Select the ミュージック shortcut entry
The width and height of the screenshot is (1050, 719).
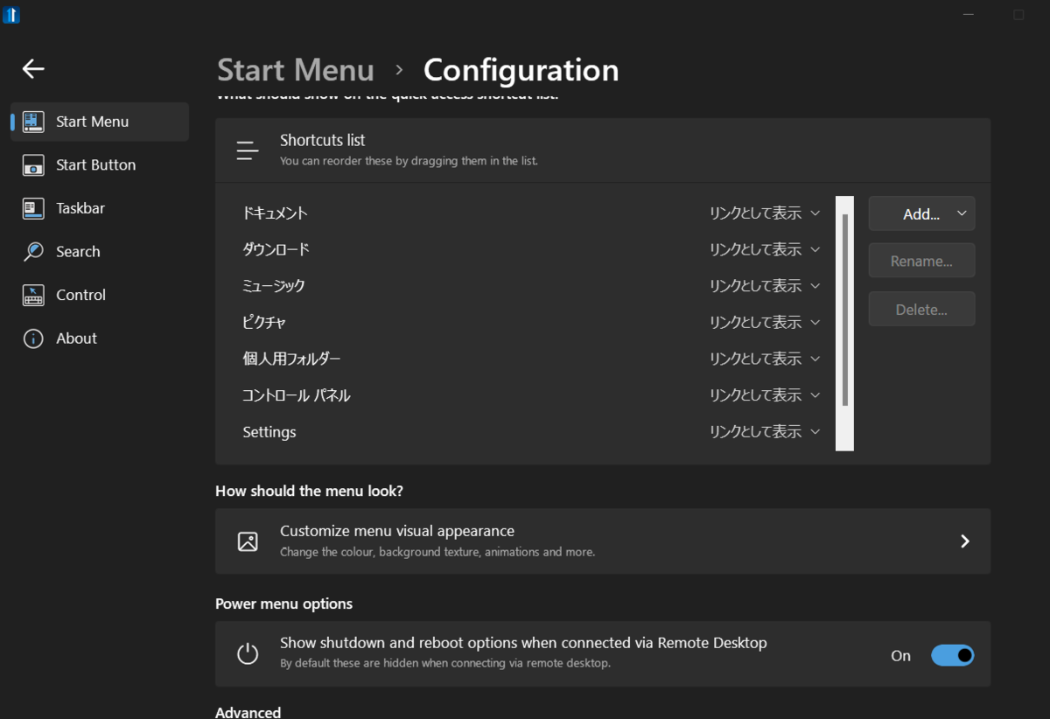coord(274,286)
